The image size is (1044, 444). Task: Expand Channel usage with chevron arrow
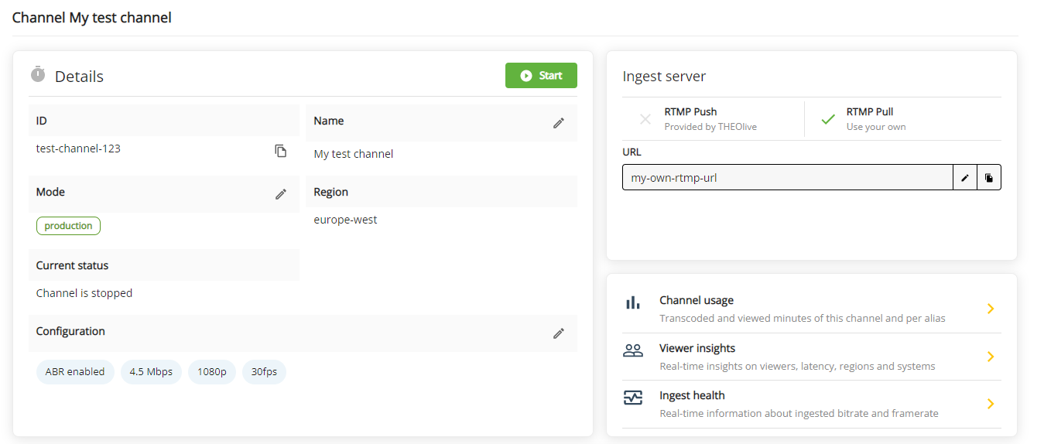point(990,309)
